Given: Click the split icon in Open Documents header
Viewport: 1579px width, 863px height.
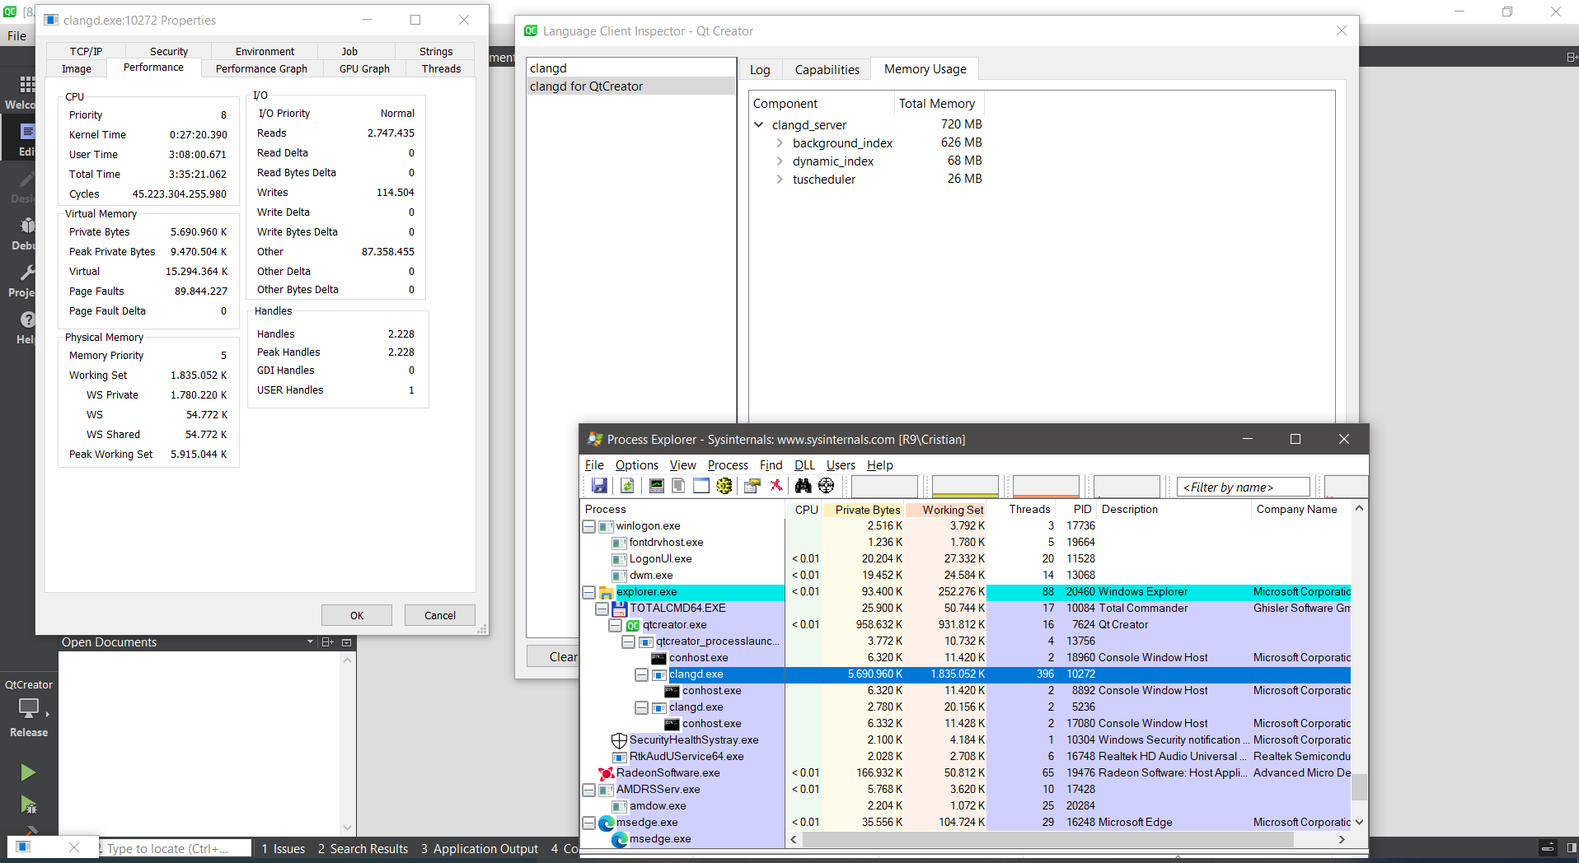Looking at the screenshot, I should (327, 642).
